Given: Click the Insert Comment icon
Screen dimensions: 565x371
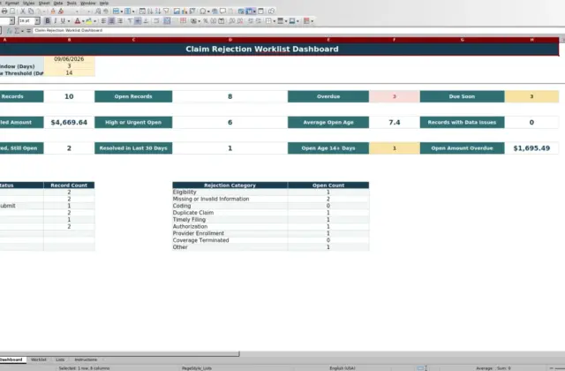Looking at the screenshot, I should click(222, 11).
